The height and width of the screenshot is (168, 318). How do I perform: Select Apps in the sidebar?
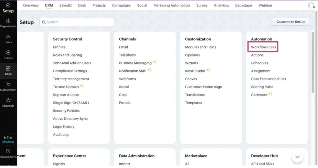point(8,71)
